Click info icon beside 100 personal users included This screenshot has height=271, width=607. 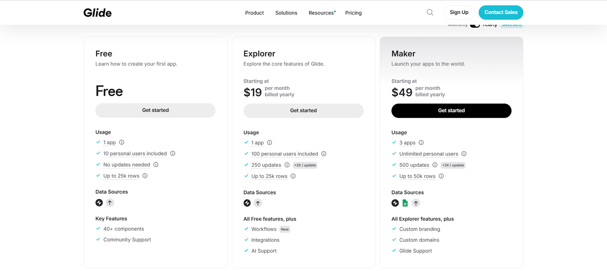pyautogui.click(x=324, y=154)
